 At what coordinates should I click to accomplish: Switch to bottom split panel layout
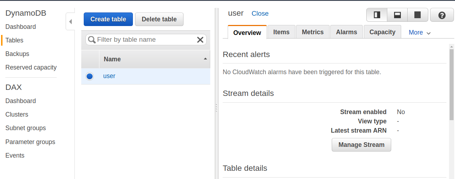click(x=397, y=15)
